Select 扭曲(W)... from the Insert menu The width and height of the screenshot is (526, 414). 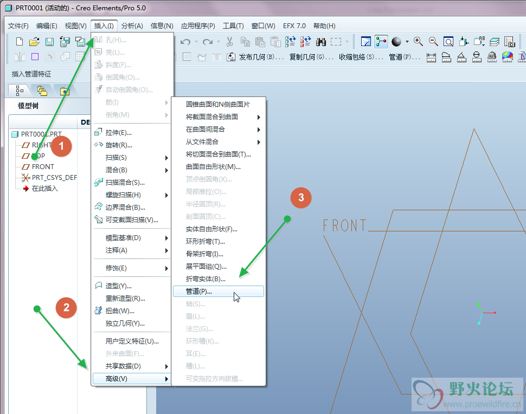point(132,310)
